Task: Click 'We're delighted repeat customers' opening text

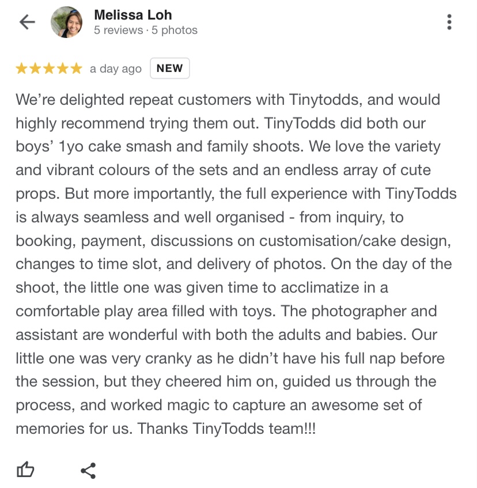Action: point(134,100)
